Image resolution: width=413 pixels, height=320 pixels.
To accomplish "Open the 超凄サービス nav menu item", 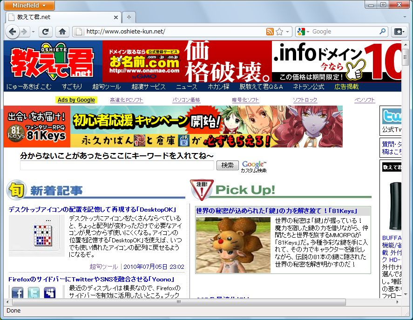I will 149,87.
